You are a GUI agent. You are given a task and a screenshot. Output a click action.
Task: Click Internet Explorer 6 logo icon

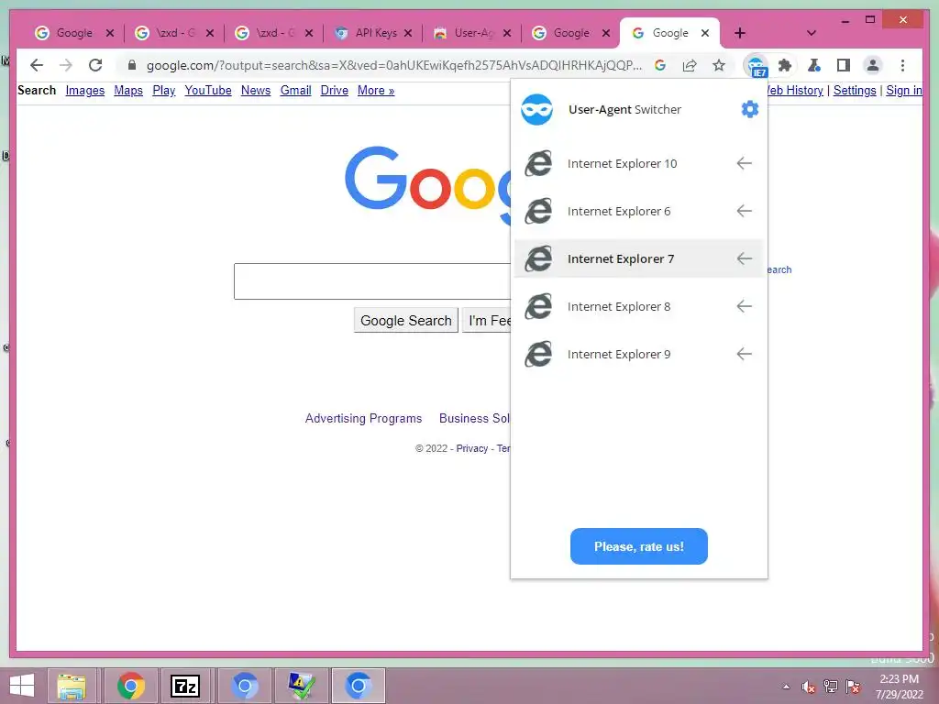click(538, 212)
